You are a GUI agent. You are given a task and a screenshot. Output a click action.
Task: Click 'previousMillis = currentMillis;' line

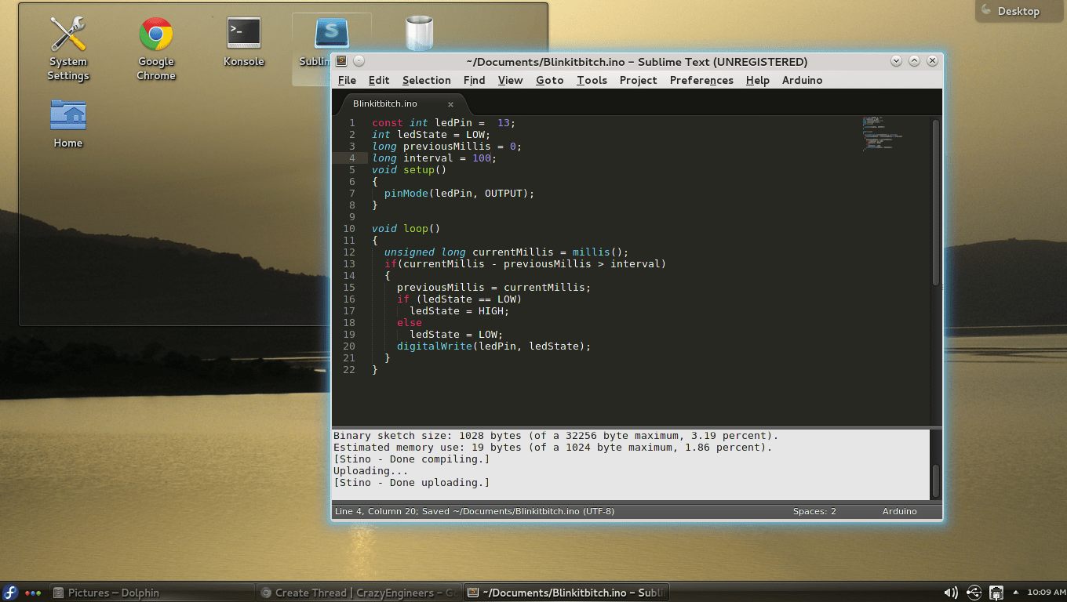493,287
